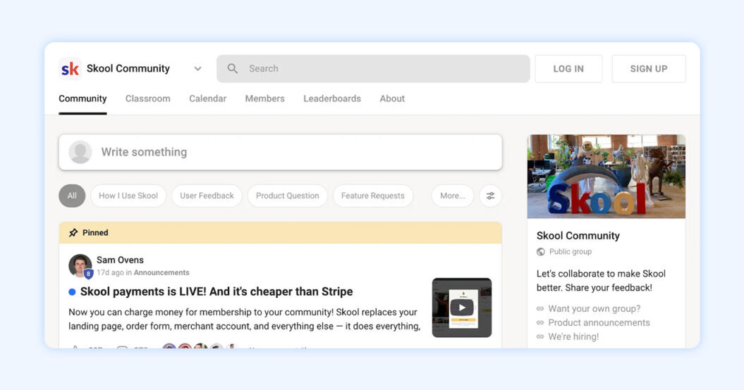Viewport: 744px width, 390px height.
Task: Filter posts by How I Use Skool
Action: point(128,196)
